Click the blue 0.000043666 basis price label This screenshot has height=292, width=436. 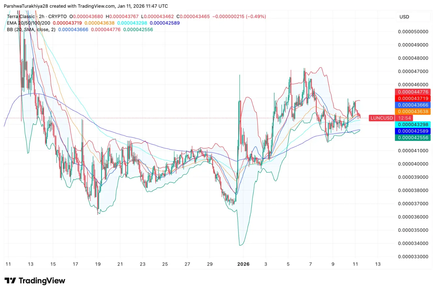tap(413, 105)
